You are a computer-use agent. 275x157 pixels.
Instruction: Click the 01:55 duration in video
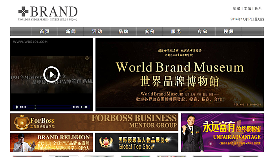point(75,107)
